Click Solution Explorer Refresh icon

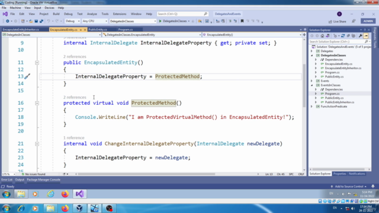[x=343, y=35]
